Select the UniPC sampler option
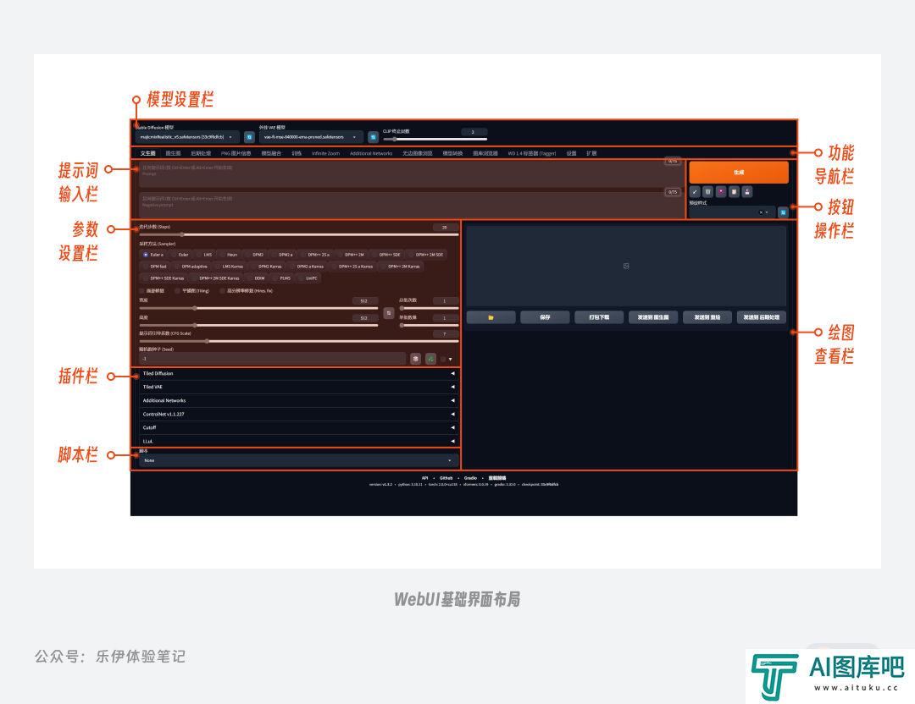Screen dimensions: 915x704 [x=308, y=278]
